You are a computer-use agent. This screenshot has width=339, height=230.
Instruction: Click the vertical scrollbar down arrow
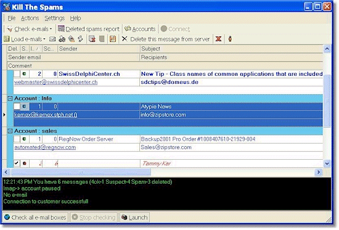pyautogui.click(x=327, y=164)
